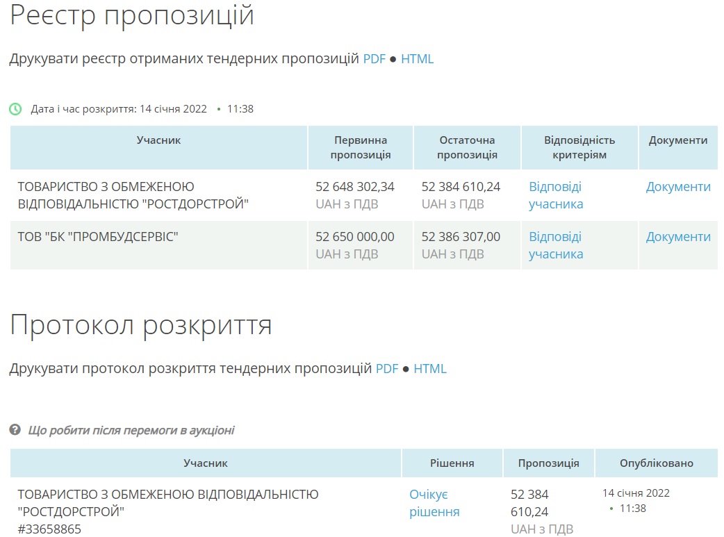Click the 'Очікує рішення' decision link

[x=434, y=503]
